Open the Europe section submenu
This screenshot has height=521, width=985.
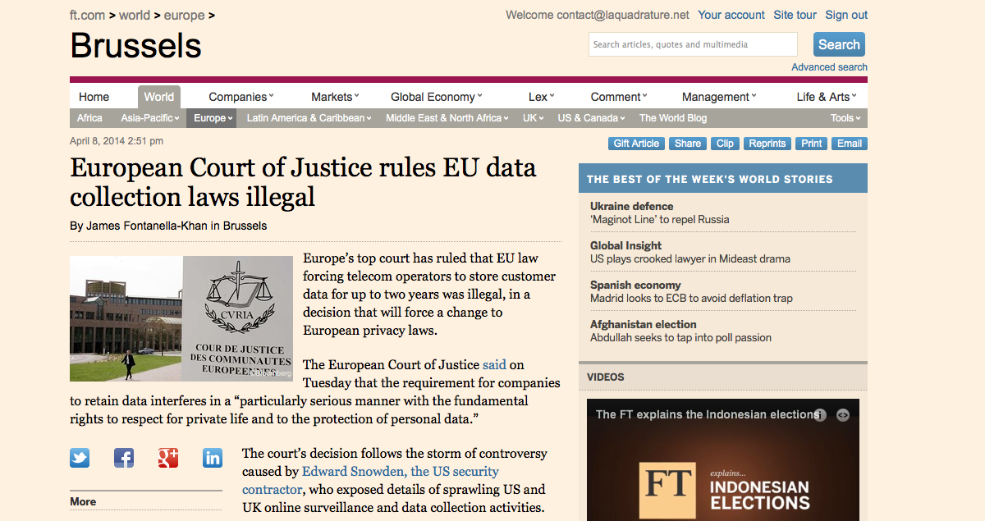click(x=213, y=118)
